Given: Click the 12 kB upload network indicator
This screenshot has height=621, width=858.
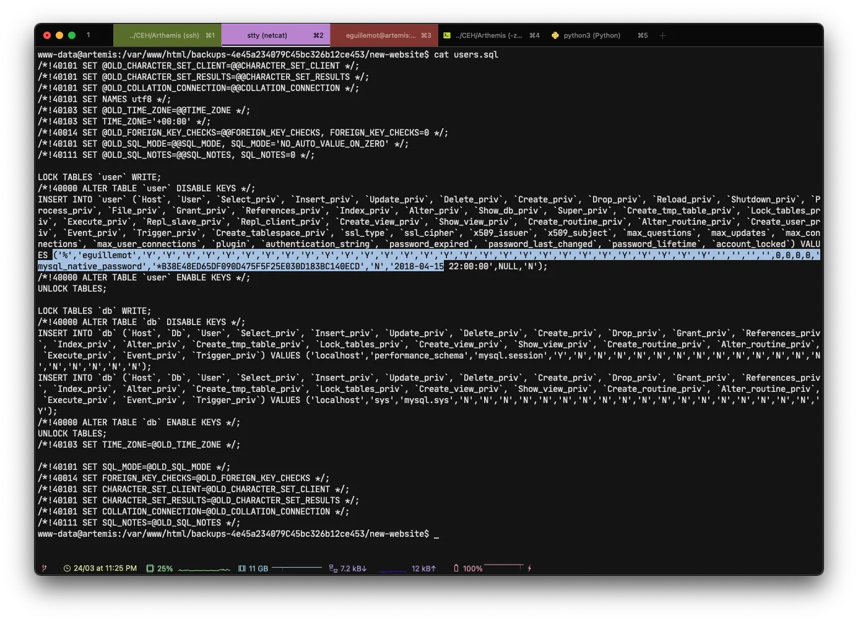Looking at the screenshot, I should (x=423, y=568).
